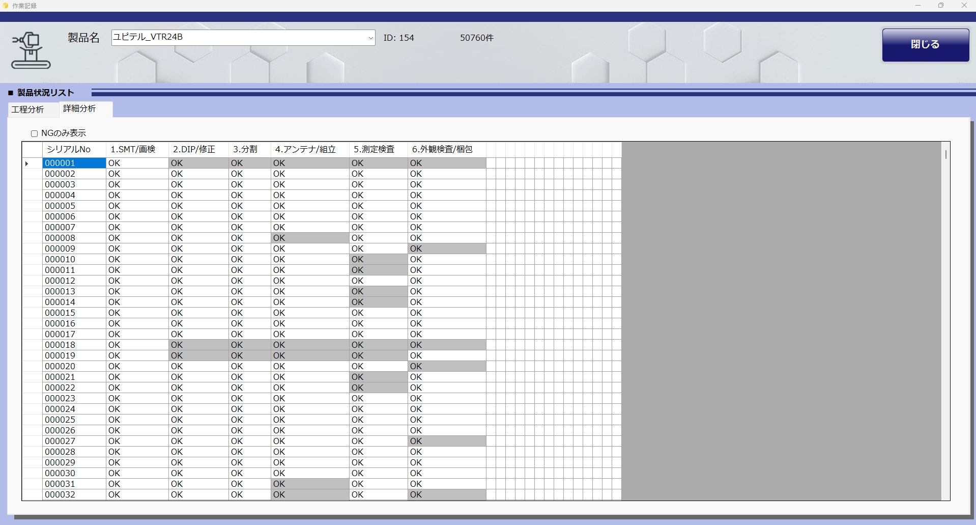Screen dimensions: 976x525
Task: Click the 閉じる button
Action: click(x=925, y=45)
